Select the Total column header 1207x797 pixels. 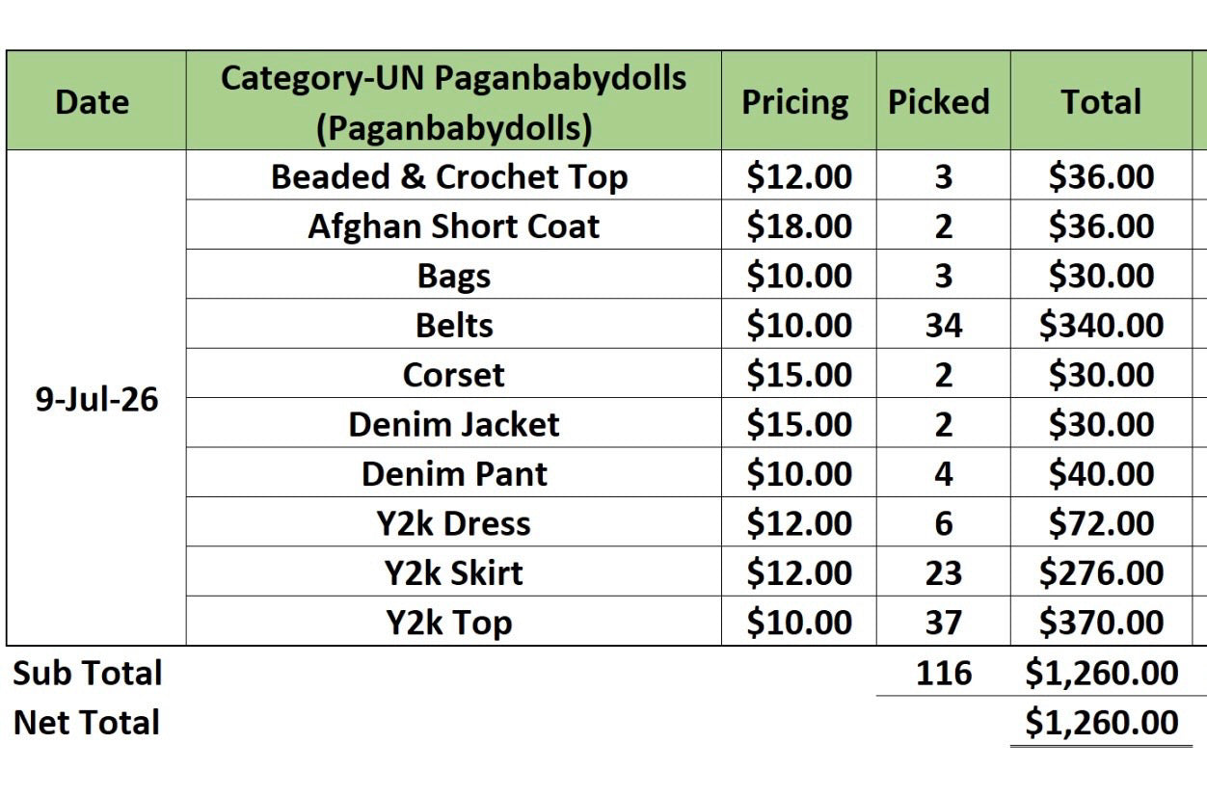pos(1101,101)
